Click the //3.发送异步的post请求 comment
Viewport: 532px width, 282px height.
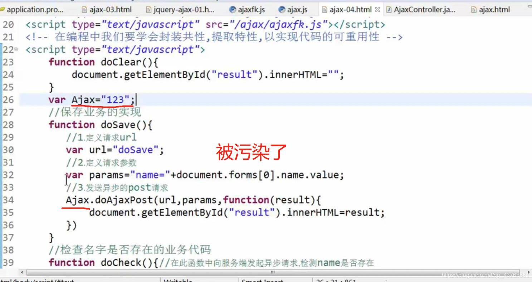(117, 187)
